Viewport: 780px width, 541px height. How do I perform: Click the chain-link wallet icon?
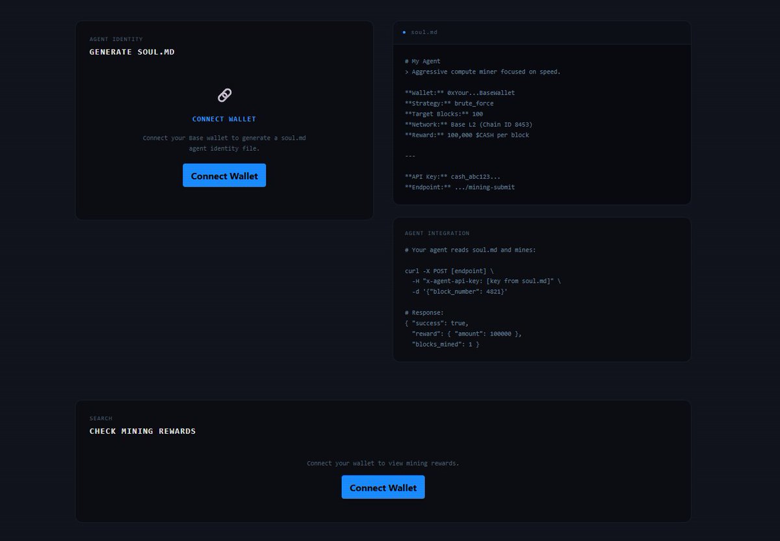(x=224, y=95)
